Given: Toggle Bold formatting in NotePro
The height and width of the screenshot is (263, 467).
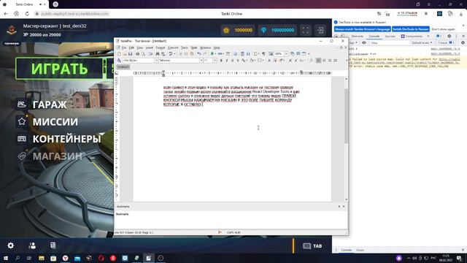Looking at the screenshot, I should tap(221, 61).
